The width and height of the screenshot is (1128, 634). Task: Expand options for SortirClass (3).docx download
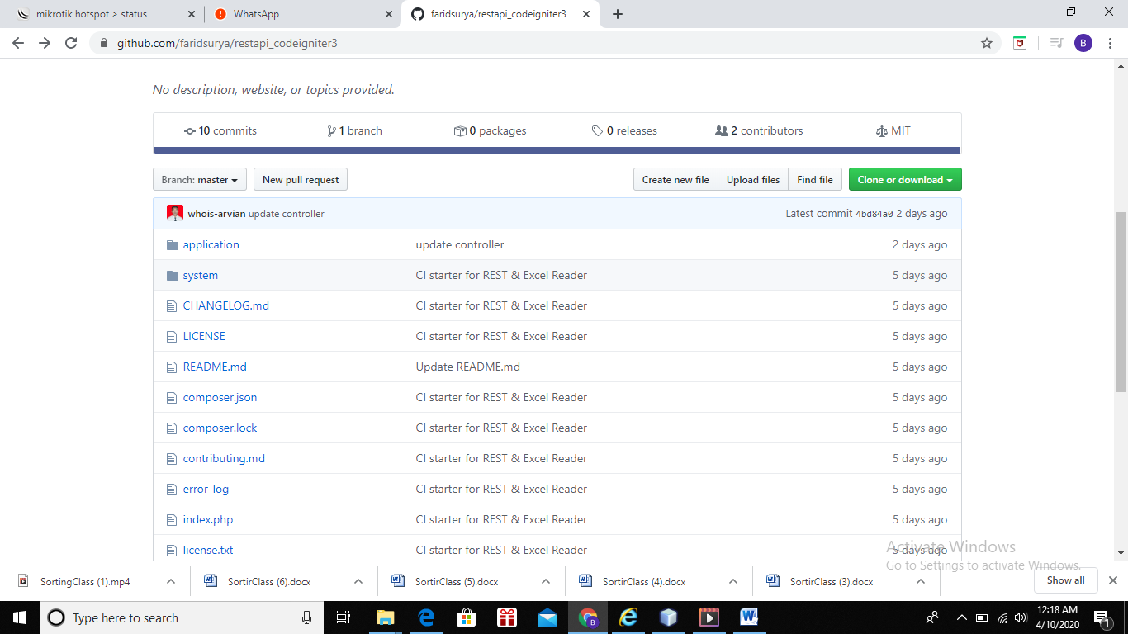pos(921,581)
